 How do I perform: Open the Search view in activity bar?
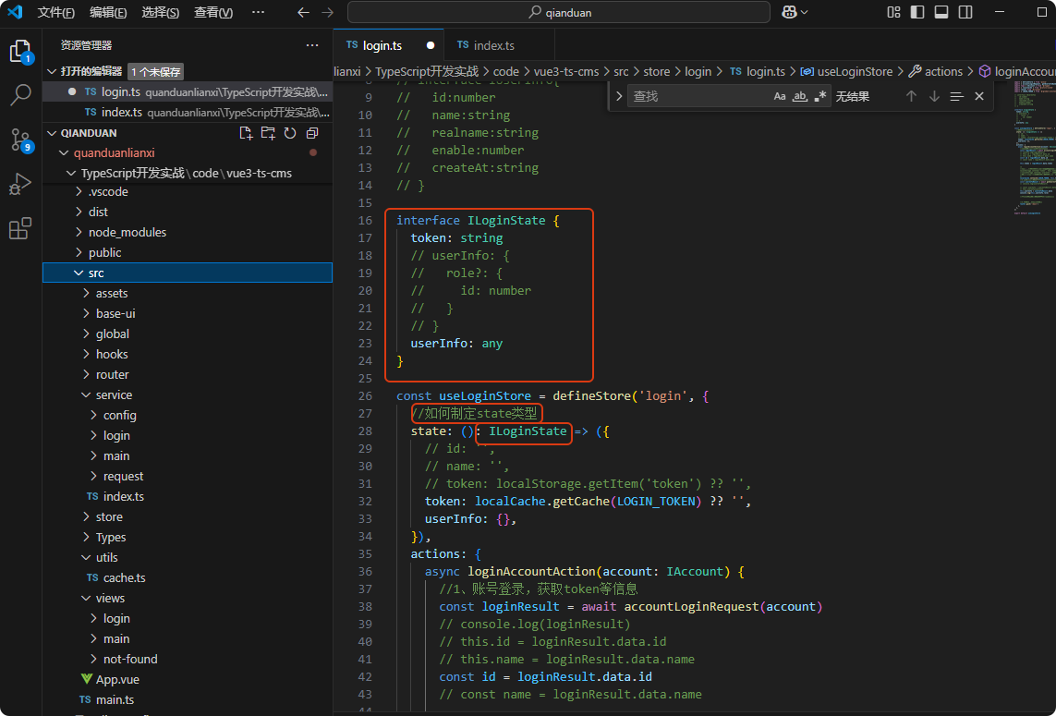pyautogui.click(x=20, y=95)
